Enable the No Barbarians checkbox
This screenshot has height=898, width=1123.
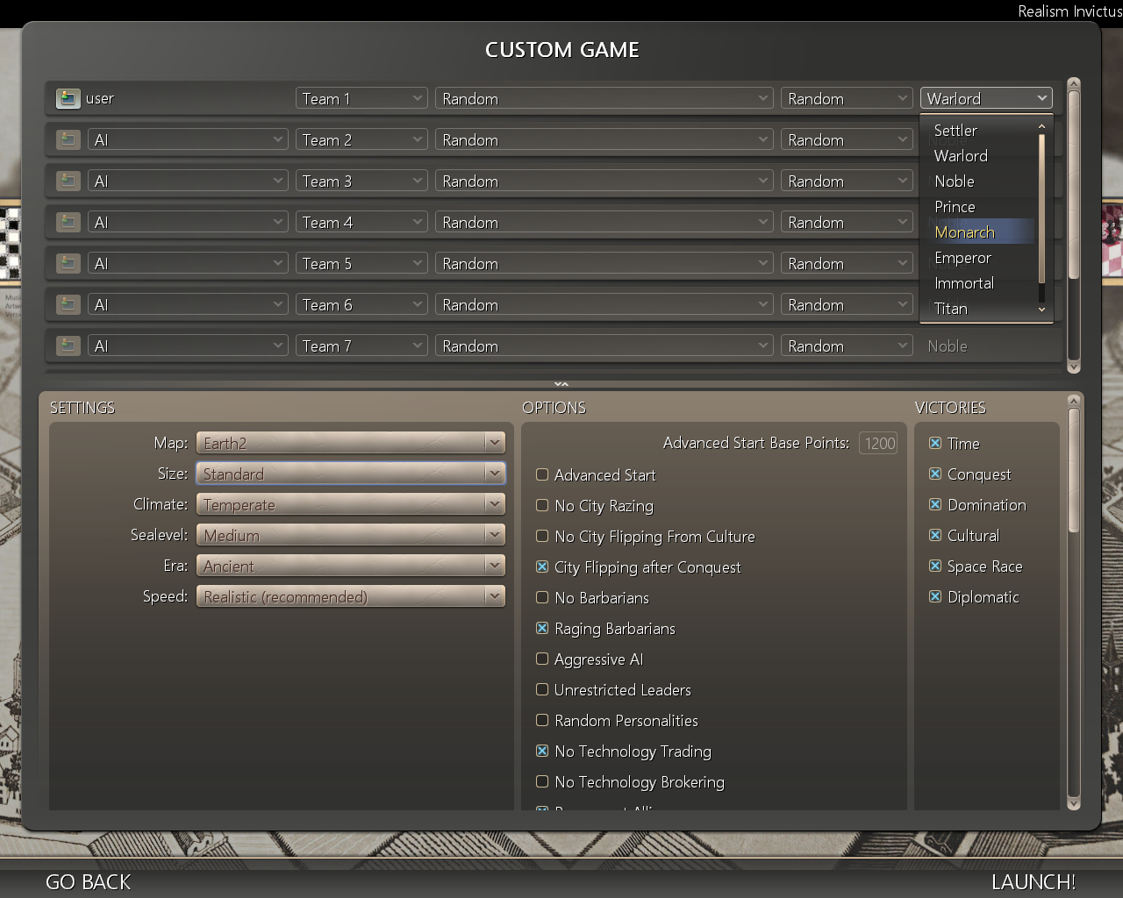click(542, 598)
